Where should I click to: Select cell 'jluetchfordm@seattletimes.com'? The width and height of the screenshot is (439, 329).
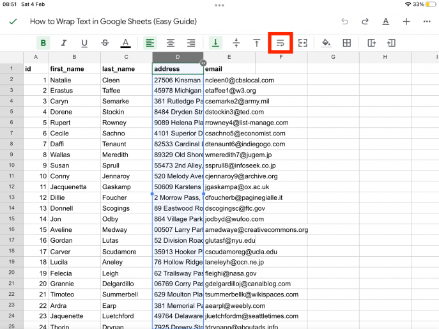[251, 316]
